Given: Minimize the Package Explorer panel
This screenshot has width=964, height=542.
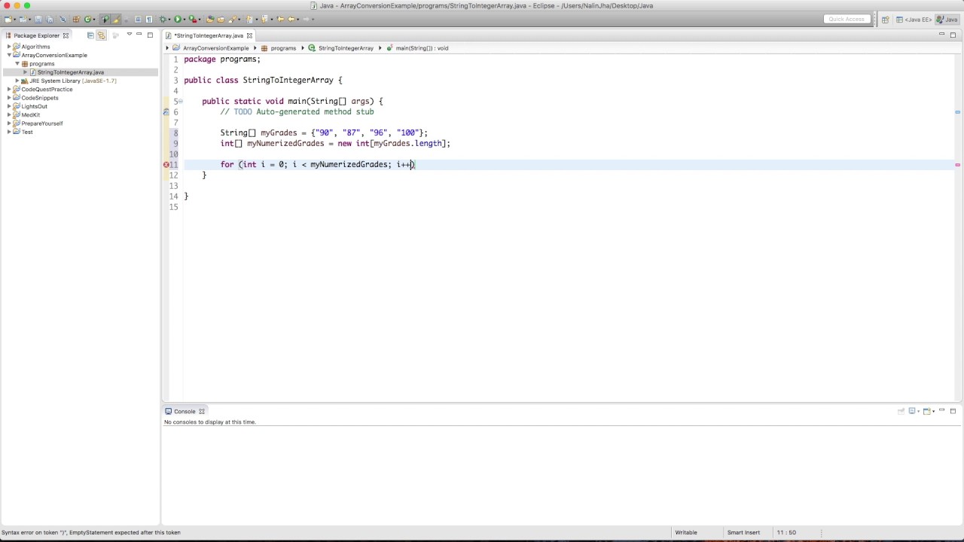Looking at the screenshot, I should [x=139, y=35].
